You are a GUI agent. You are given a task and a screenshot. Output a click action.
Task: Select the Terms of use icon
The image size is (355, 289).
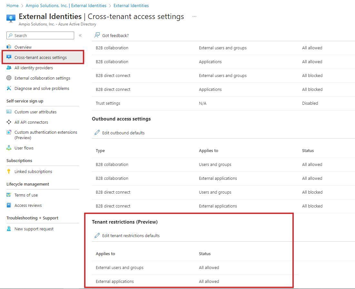9,195
